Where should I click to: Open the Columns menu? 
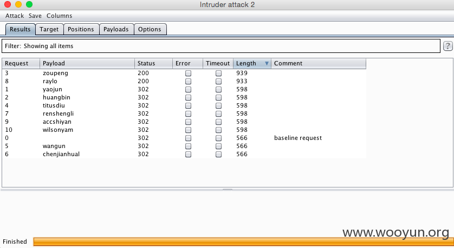(x=60, y=16)
